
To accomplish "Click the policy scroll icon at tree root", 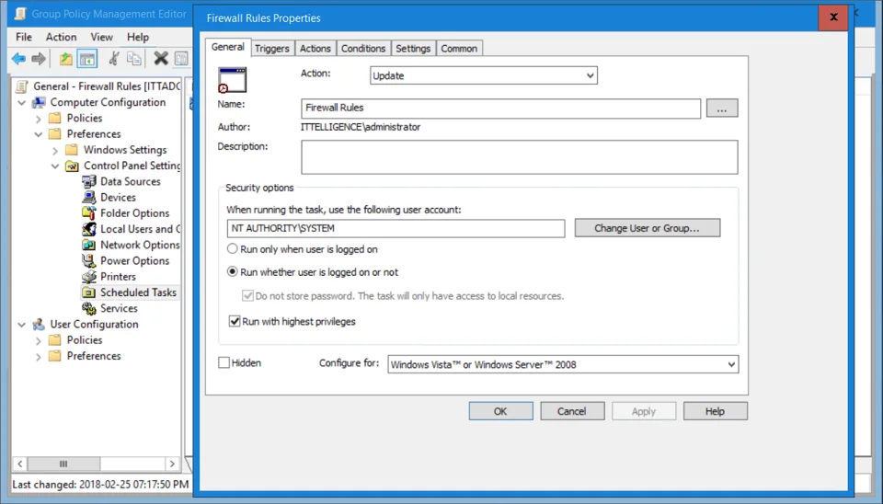I will pos(22,86).
